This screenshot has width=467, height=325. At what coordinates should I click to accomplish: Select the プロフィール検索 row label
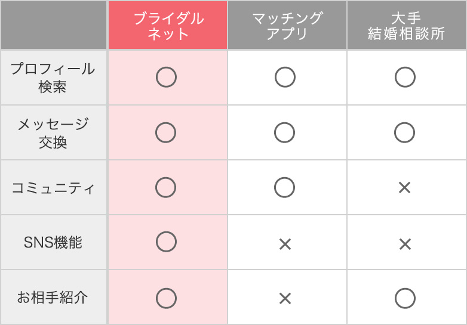coord(53,78)
